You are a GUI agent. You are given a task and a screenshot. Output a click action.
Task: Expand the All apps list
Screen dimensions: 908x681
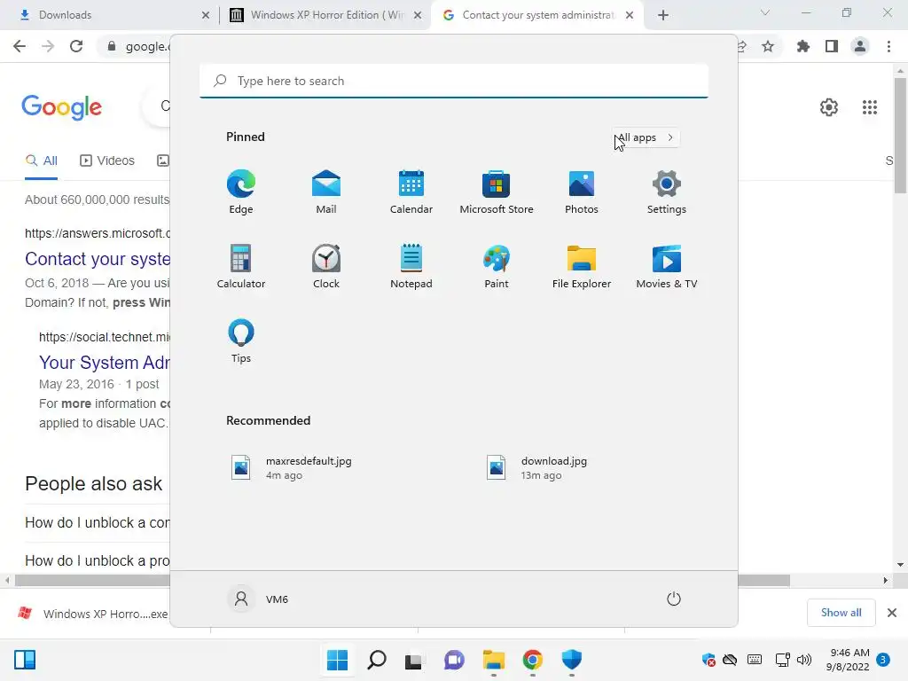[646, 137]
